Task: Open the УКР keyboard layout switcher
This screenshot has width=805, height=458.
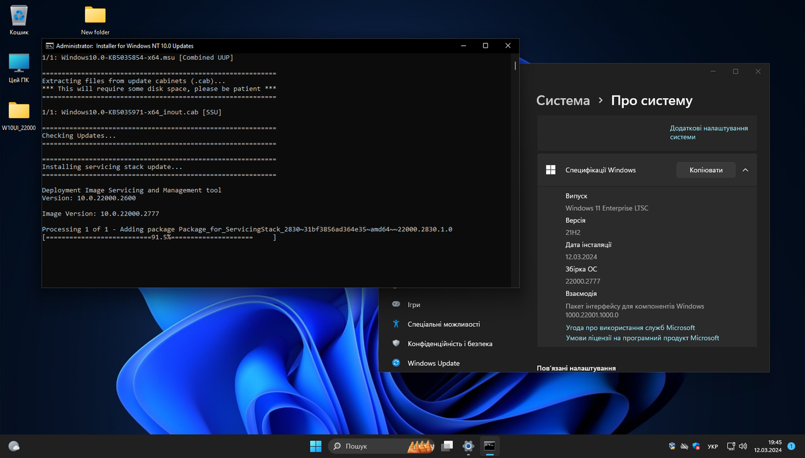Action: pyautogui.click(x=712, y=445)
